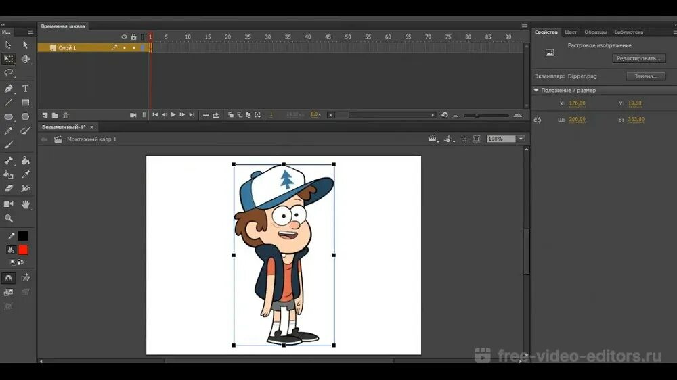The height and width of the screenshot is (380, 677).
Task: Toggle onion skin
Action: (231, 115)
